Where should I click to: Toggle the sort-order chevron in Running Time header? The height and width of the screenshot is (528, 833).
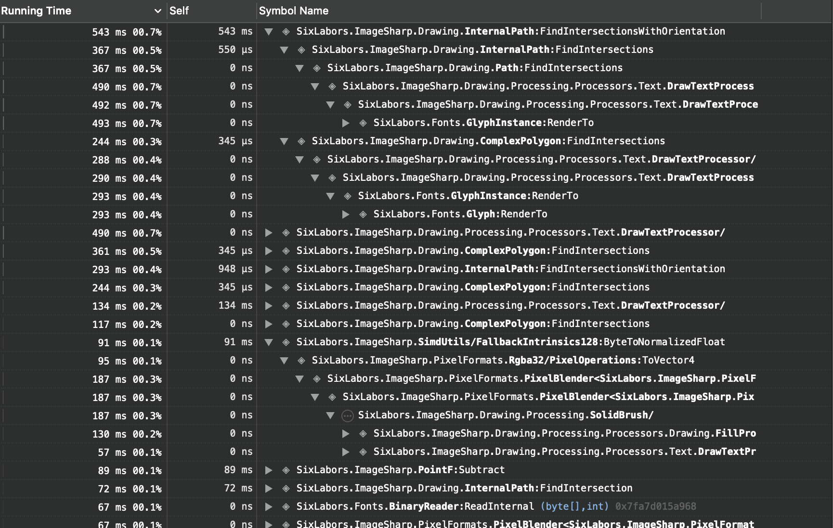157,11
